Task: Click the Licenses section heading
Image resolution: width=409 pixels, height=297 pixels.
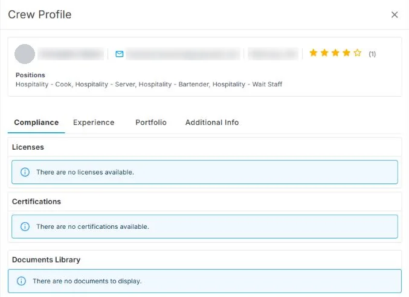Action: [28, 147]
